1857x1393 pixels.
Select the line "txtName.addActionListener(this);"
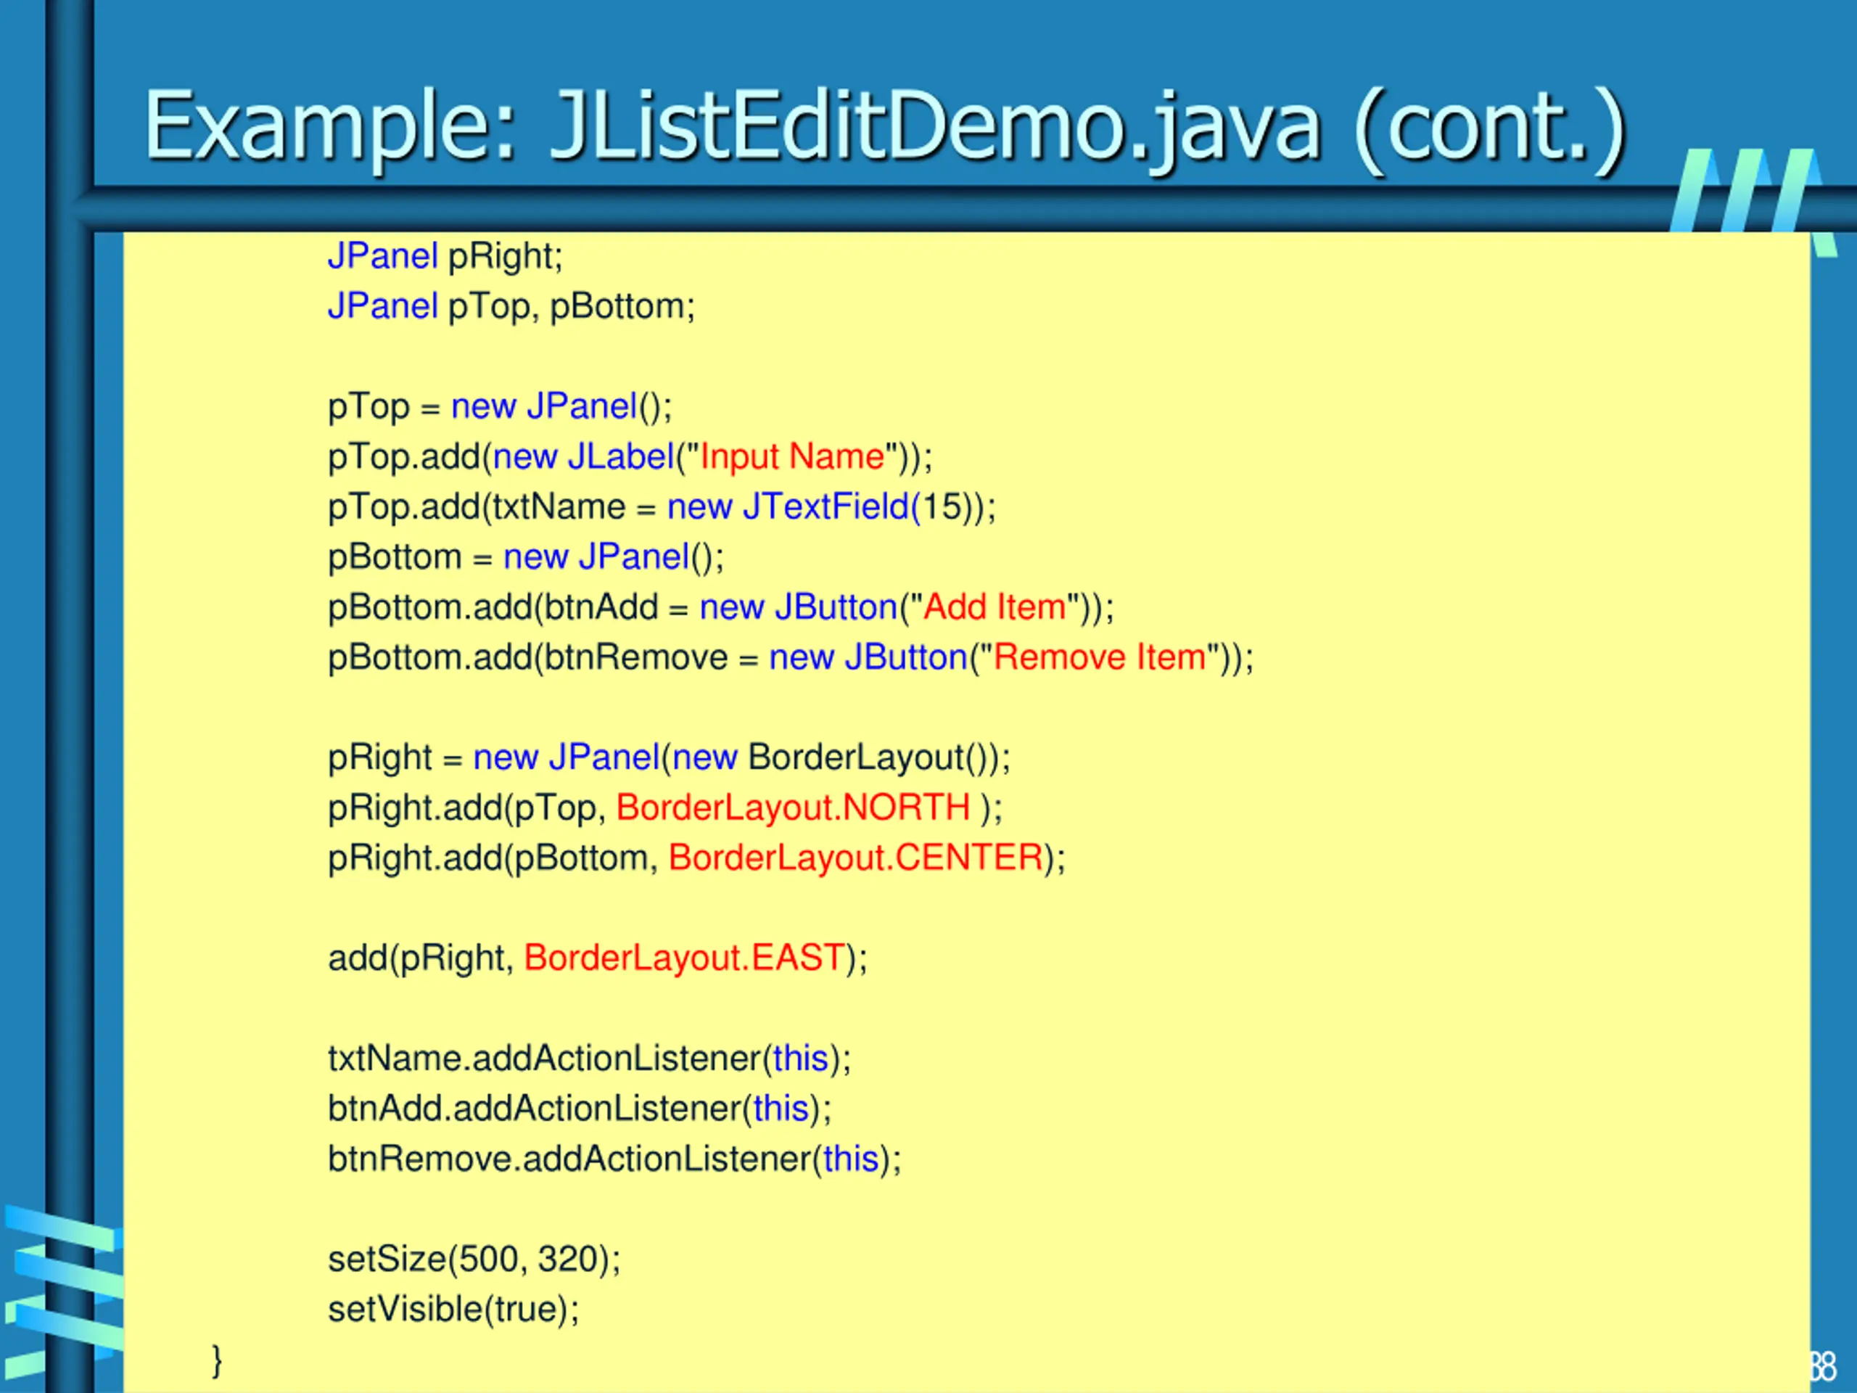coord(589,1060)
